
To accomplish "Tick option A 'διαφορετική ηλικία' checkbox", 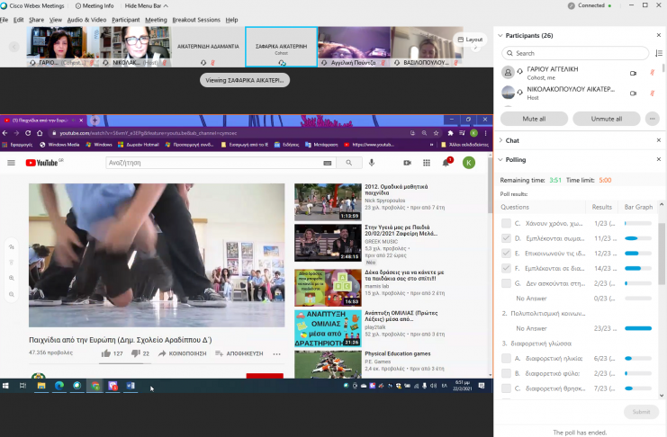I will 507,358.
